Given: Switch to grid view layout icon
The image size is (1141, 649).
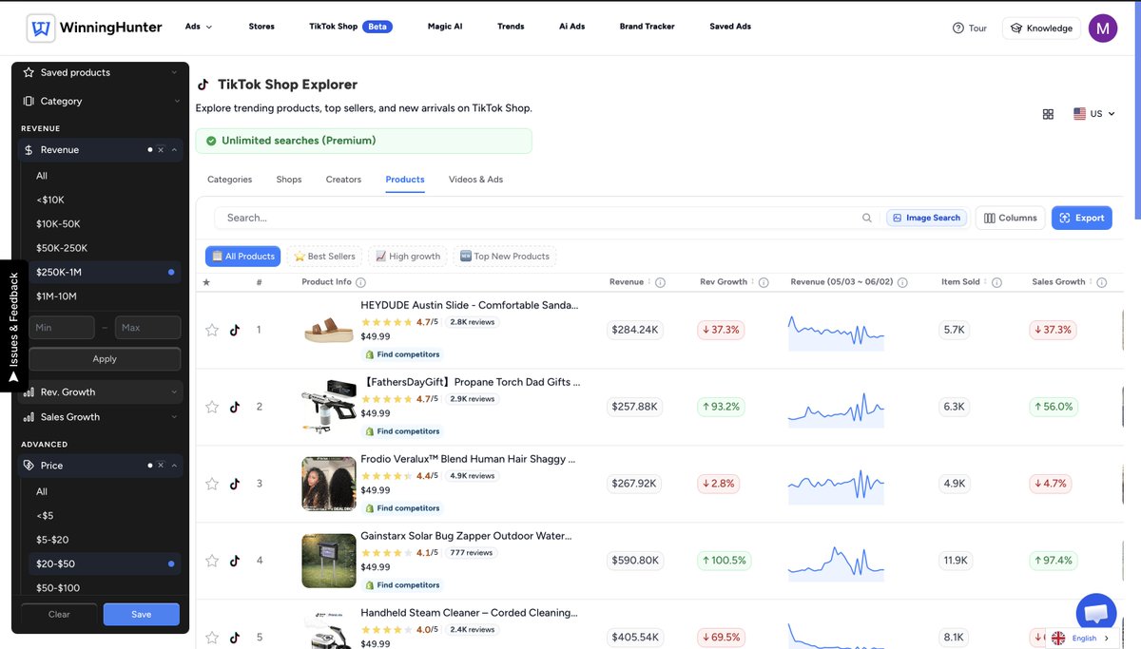Looking at the screenshot, I should coord(1048,114).
